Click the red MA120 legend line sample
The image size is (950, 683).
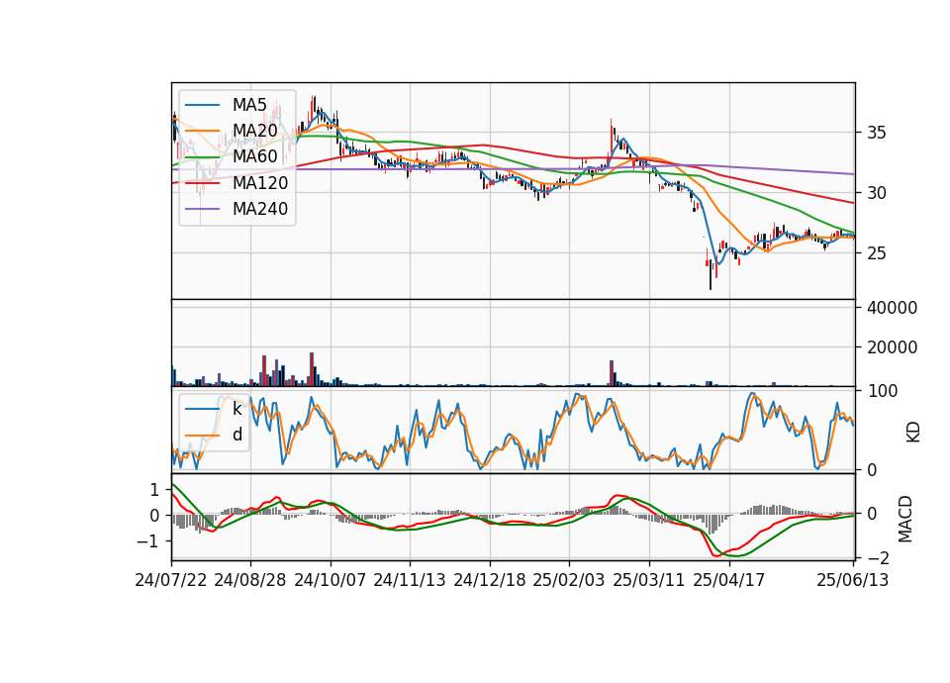[202, 183]
